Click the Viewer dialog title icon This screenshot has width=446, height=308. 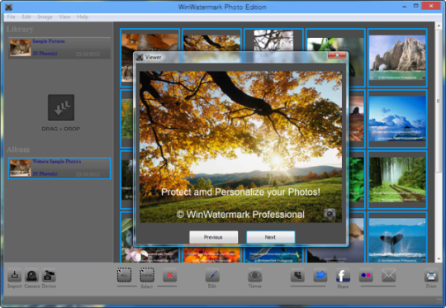(x=140, y=58)
